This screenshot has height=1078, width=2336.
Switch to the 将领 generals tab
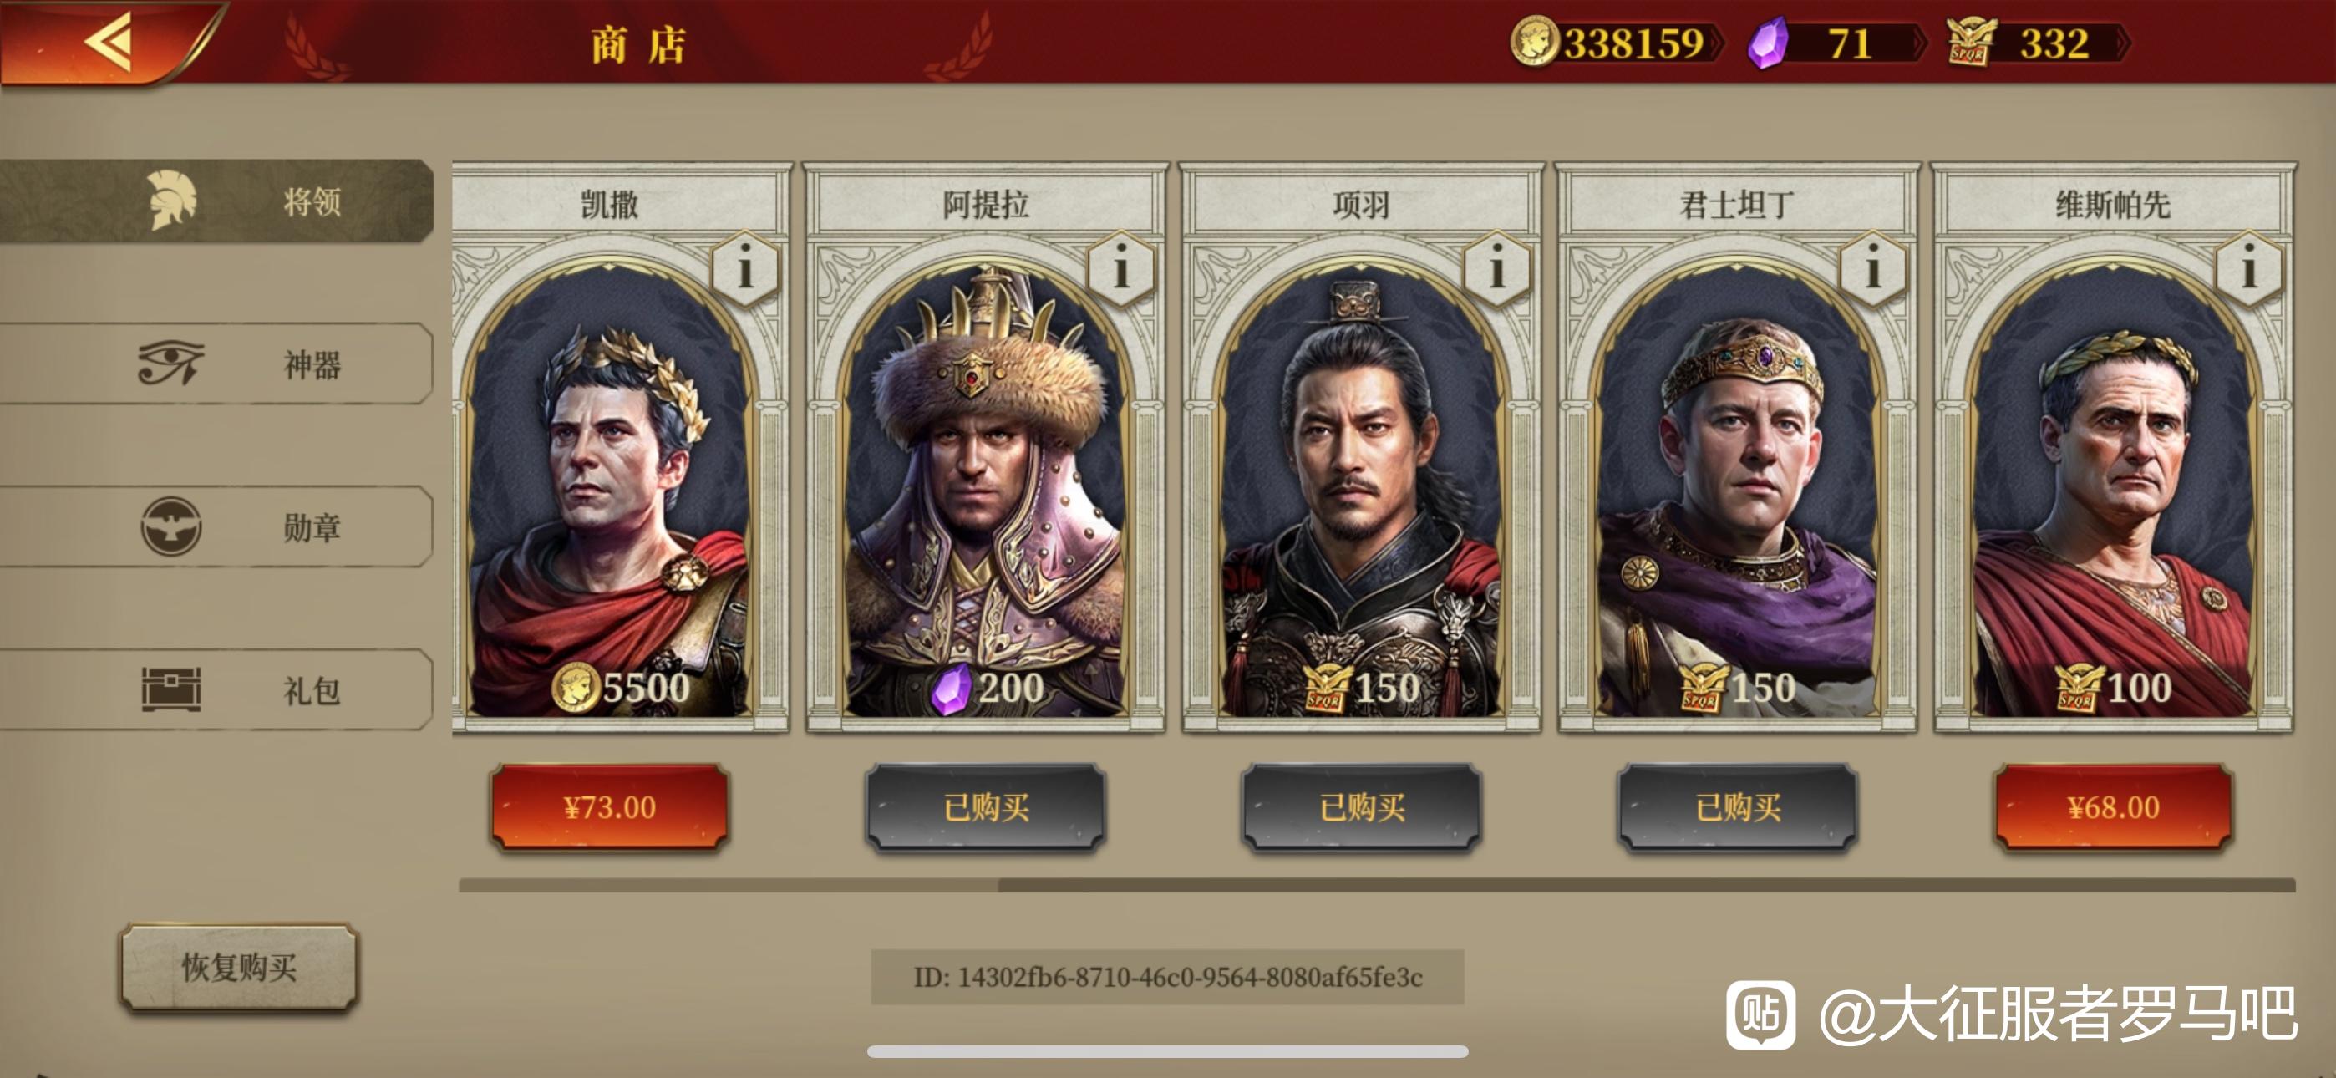216,201
